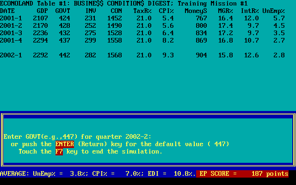296x185 pixels.
Task: Click the 2001-4 date row label
Action: [x=11, y=40]
